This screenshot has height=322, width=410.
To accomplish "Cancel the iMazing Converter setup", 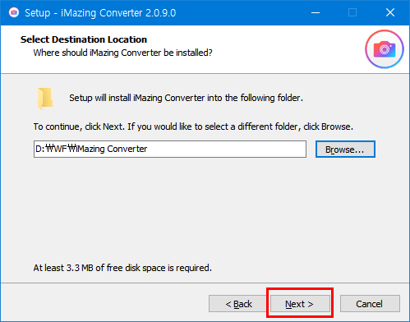I will point(370,304).
